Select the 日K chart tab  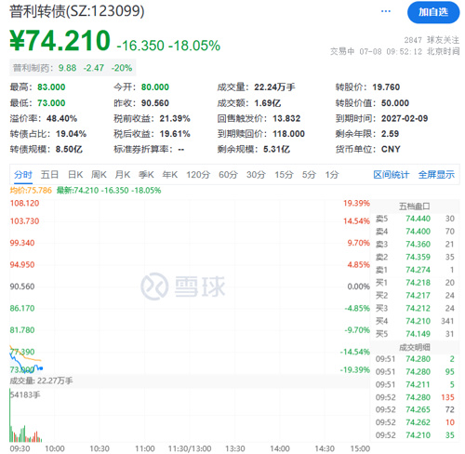(x=75, y=175)
